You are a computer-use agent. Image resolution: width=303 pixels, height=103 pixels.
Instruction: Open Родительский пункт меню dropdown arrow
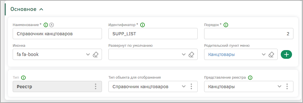pos(264,54)
